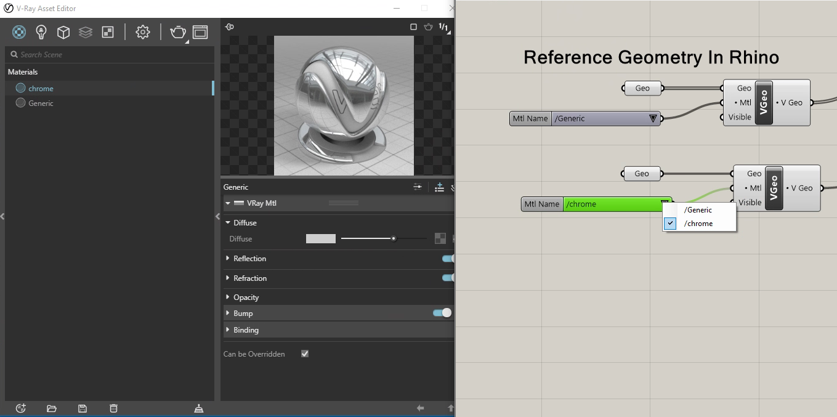This screenshot has width=837, height=417.
Task: Click the Mtl Name label on /chrome list
Action: 542,204
